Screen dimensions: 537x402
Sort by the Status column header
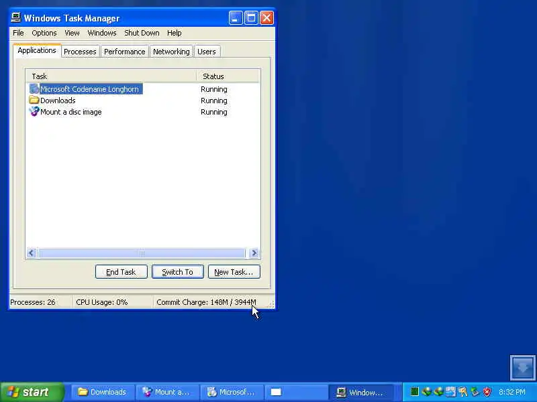(228, 76)
